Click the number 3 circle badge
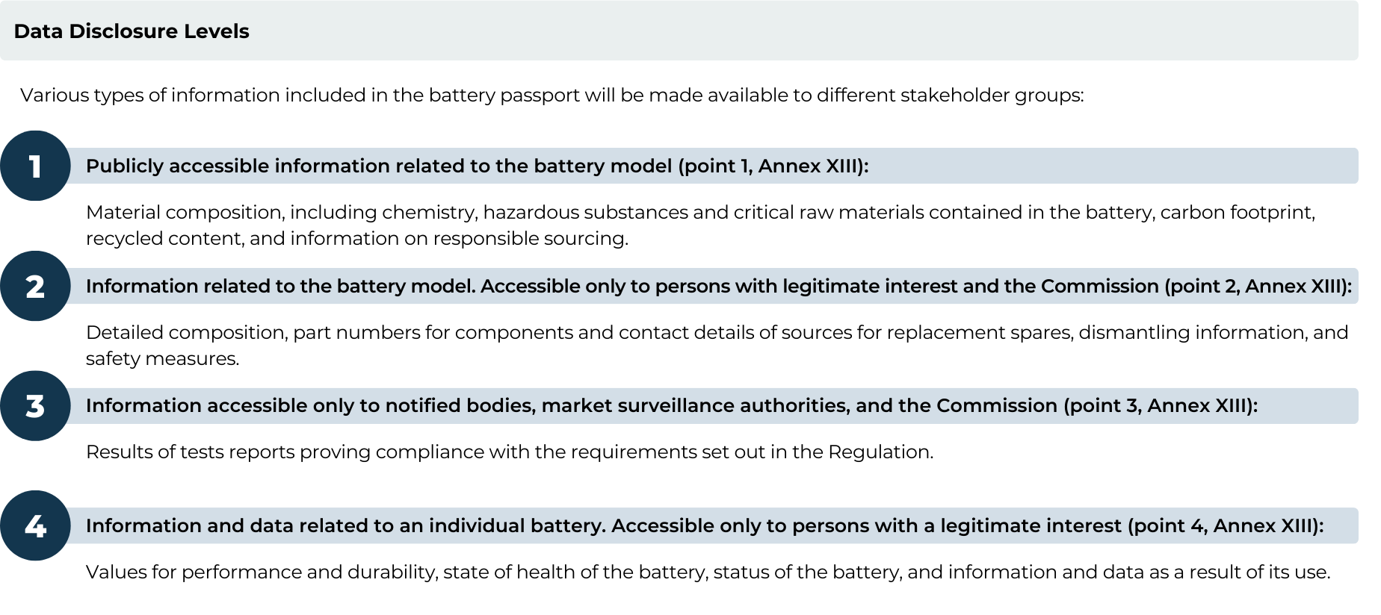Image resolution: width=1381 pixels, height=615 pixels. click(x=35, y=406)
